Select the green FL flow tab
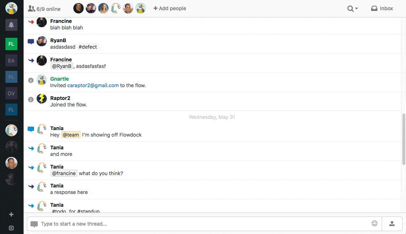This screenshot has height=234, width=406. 11,44
